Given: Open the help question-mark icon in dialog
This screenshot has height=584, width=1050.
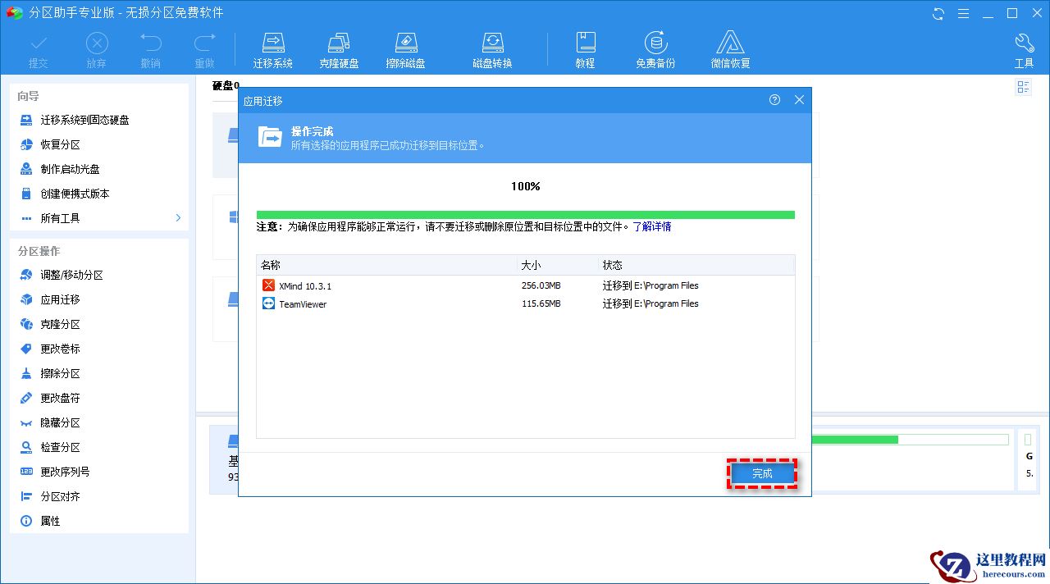Looking at the screenshot, I should click(774, 100).
